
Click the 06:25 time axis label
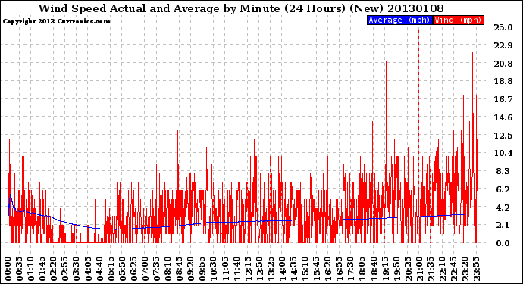point(133,269)
